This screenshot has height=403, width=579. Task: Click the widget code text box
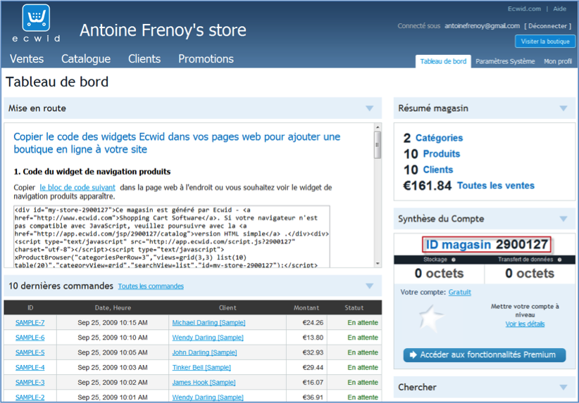[172, 237]
